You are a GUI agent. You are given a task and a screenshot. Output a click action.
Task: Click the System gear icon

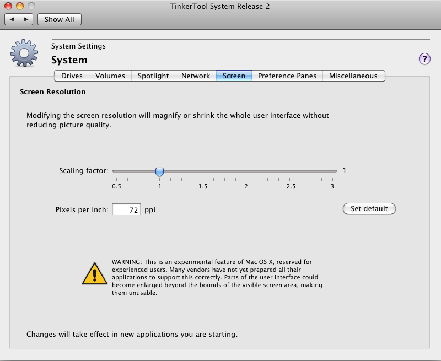point(24,53)
